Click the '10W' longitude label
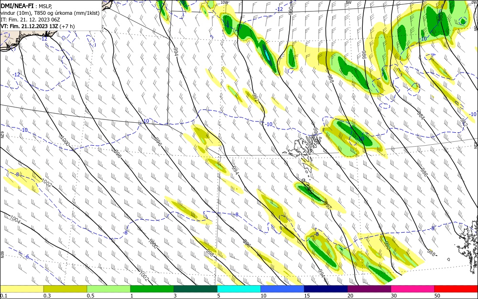This screenshot has width=478, height=299. (x=224, y=2)
